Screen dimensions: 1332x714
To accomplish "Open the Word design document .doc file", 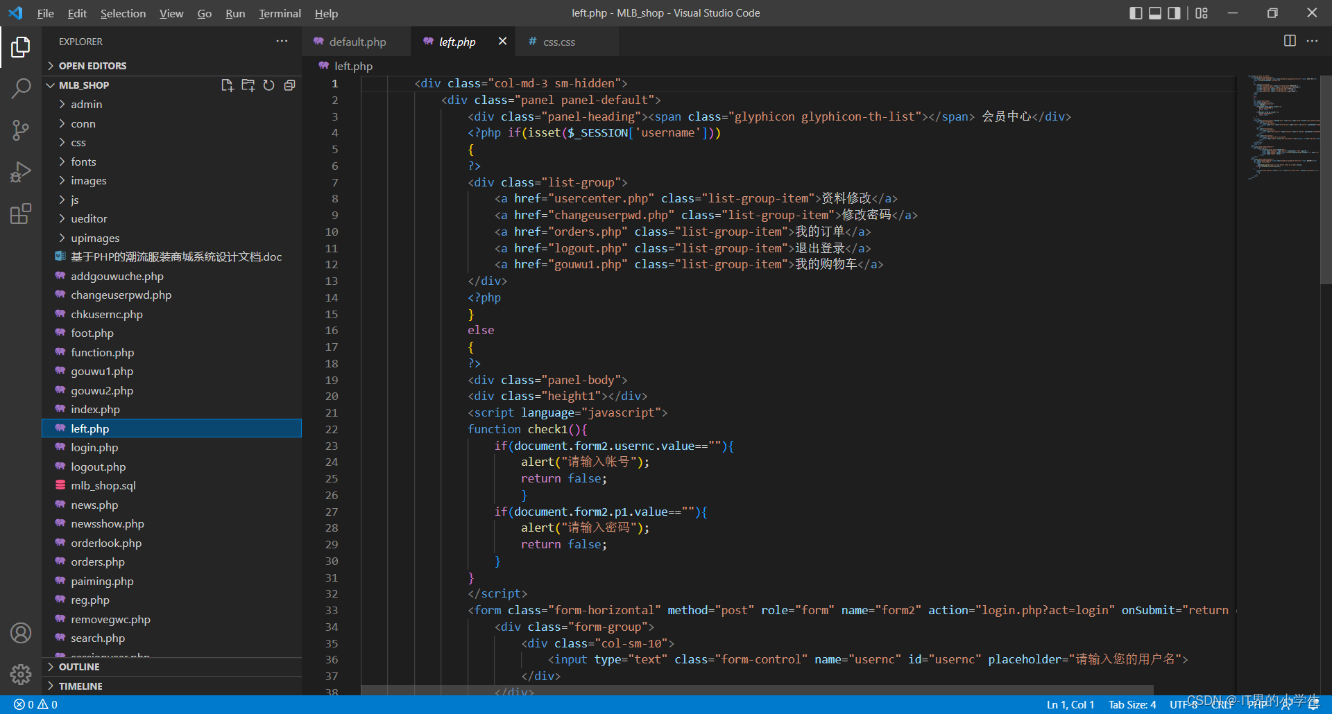I will (172, 257).
